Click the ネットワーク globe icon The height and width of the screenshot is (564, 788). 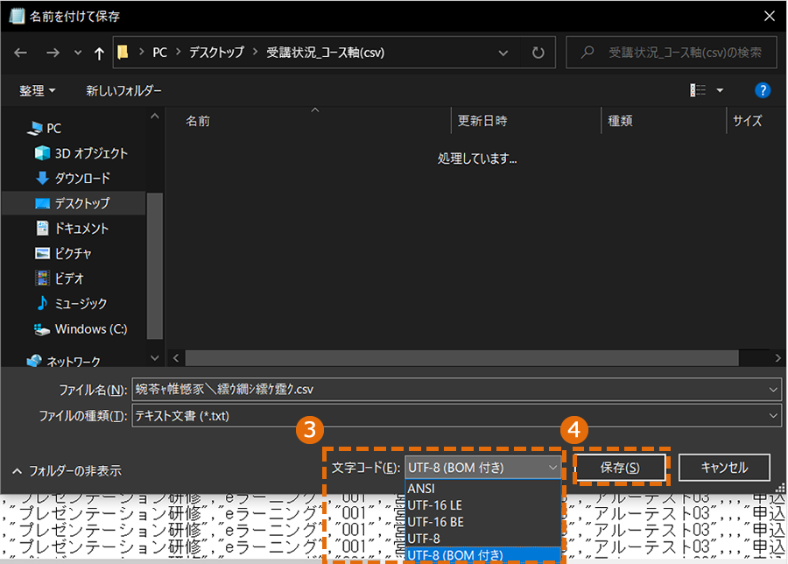click(x=34, y=361)
